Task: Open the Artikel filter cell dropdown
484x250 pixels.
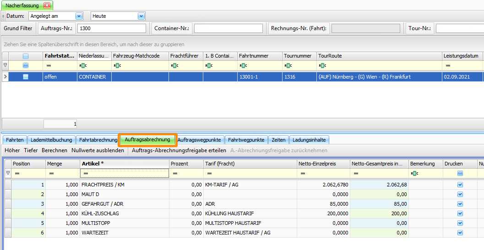Action: pos(124,173)
